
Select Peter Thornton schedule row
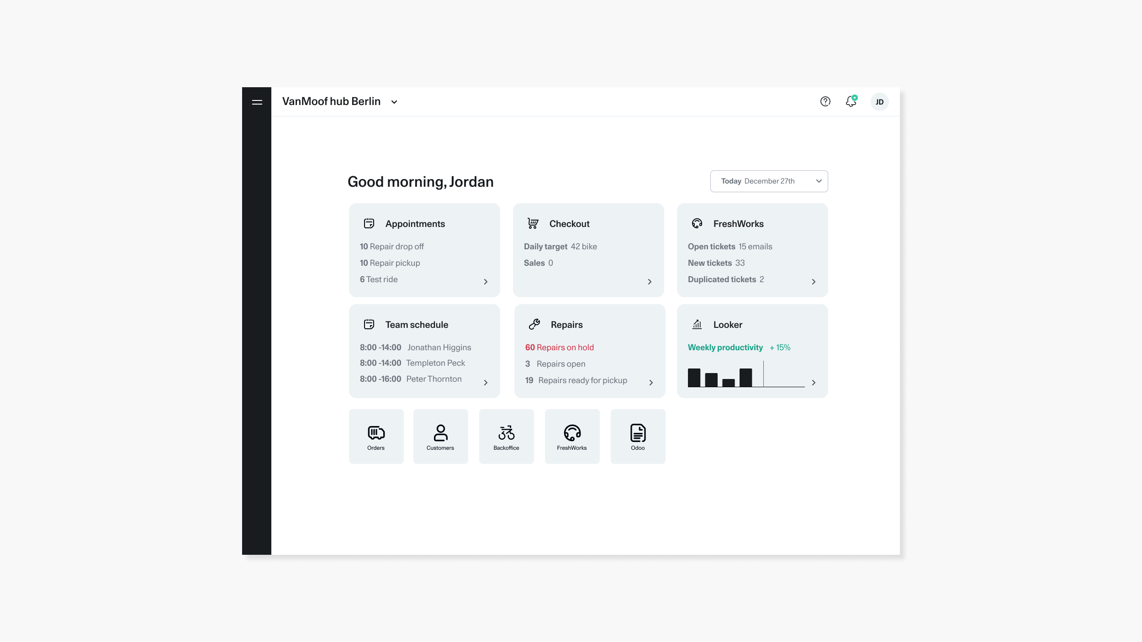point(411,379)
